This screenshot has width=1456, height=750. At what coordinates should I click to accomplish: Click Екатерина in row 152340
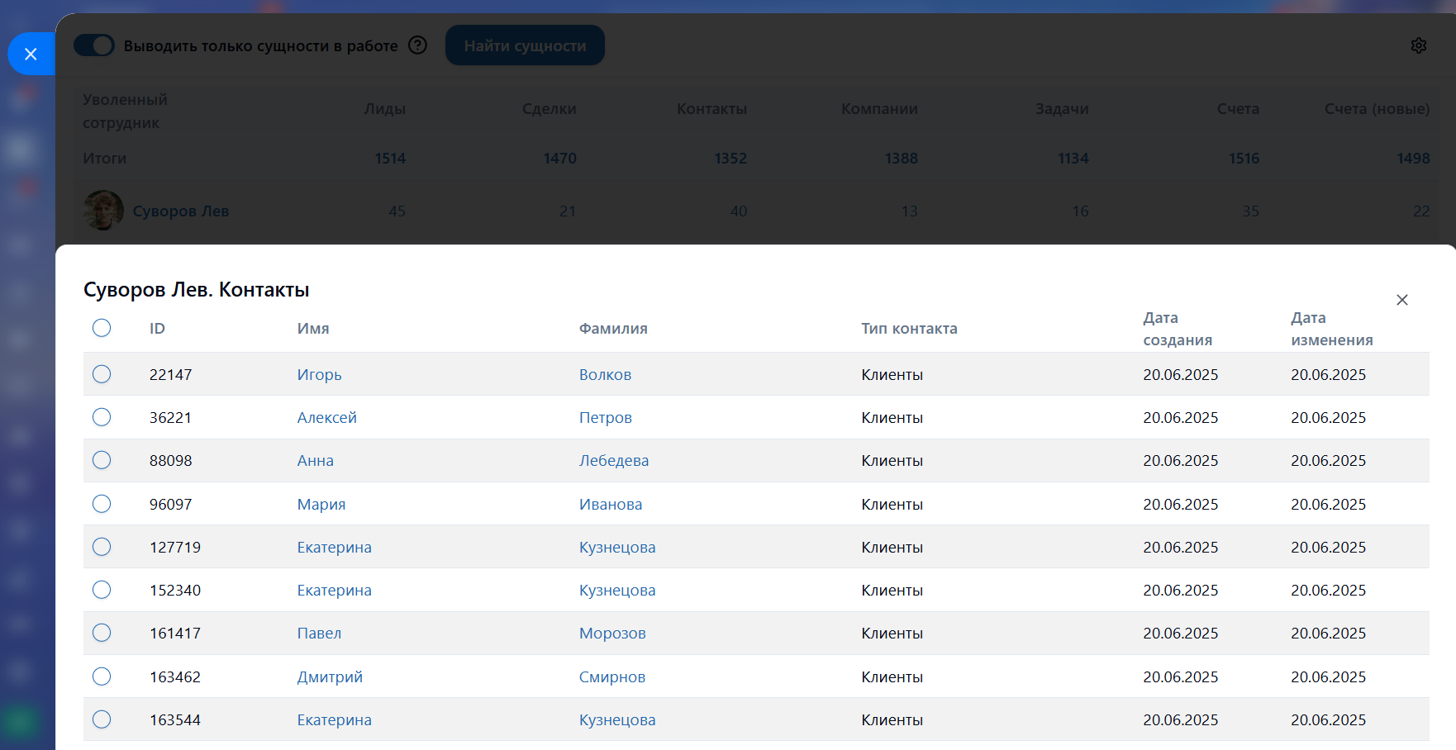click(x=335, y=590)
